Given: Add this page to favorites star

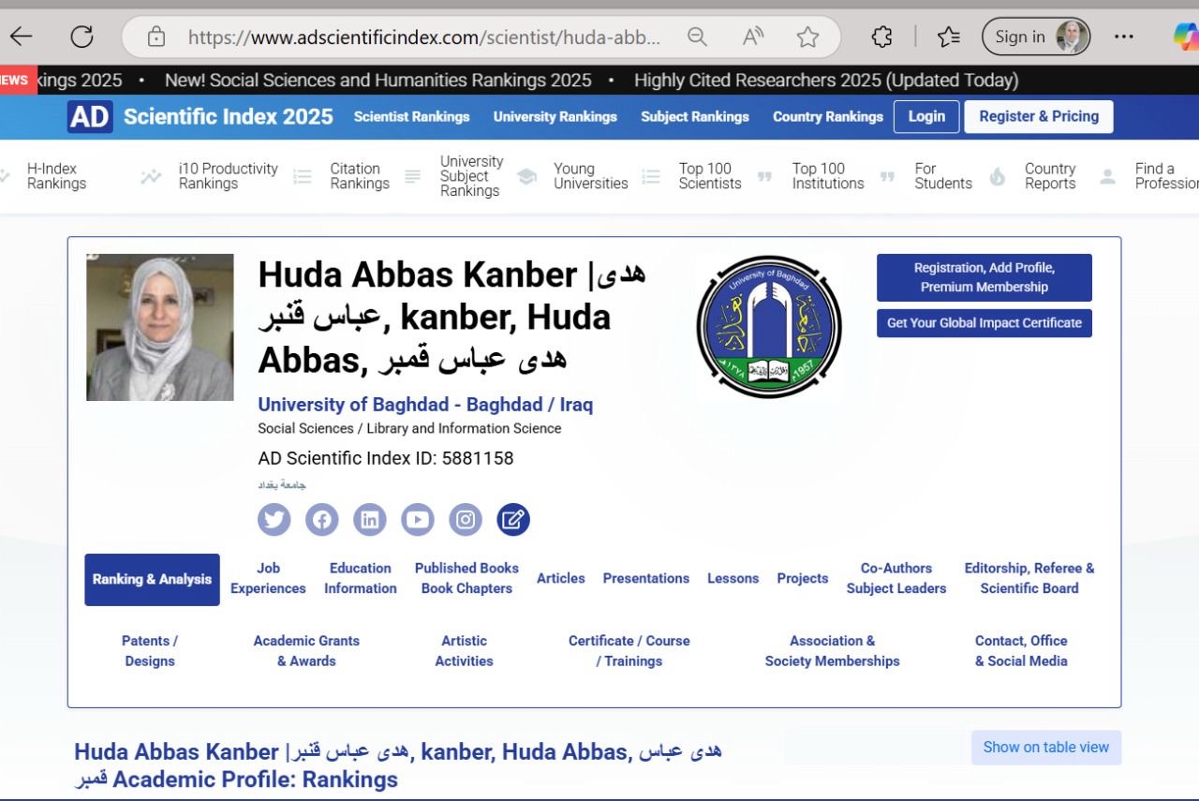Looking at the screenshot, I should pyautogui.click(x=807, y=37).
